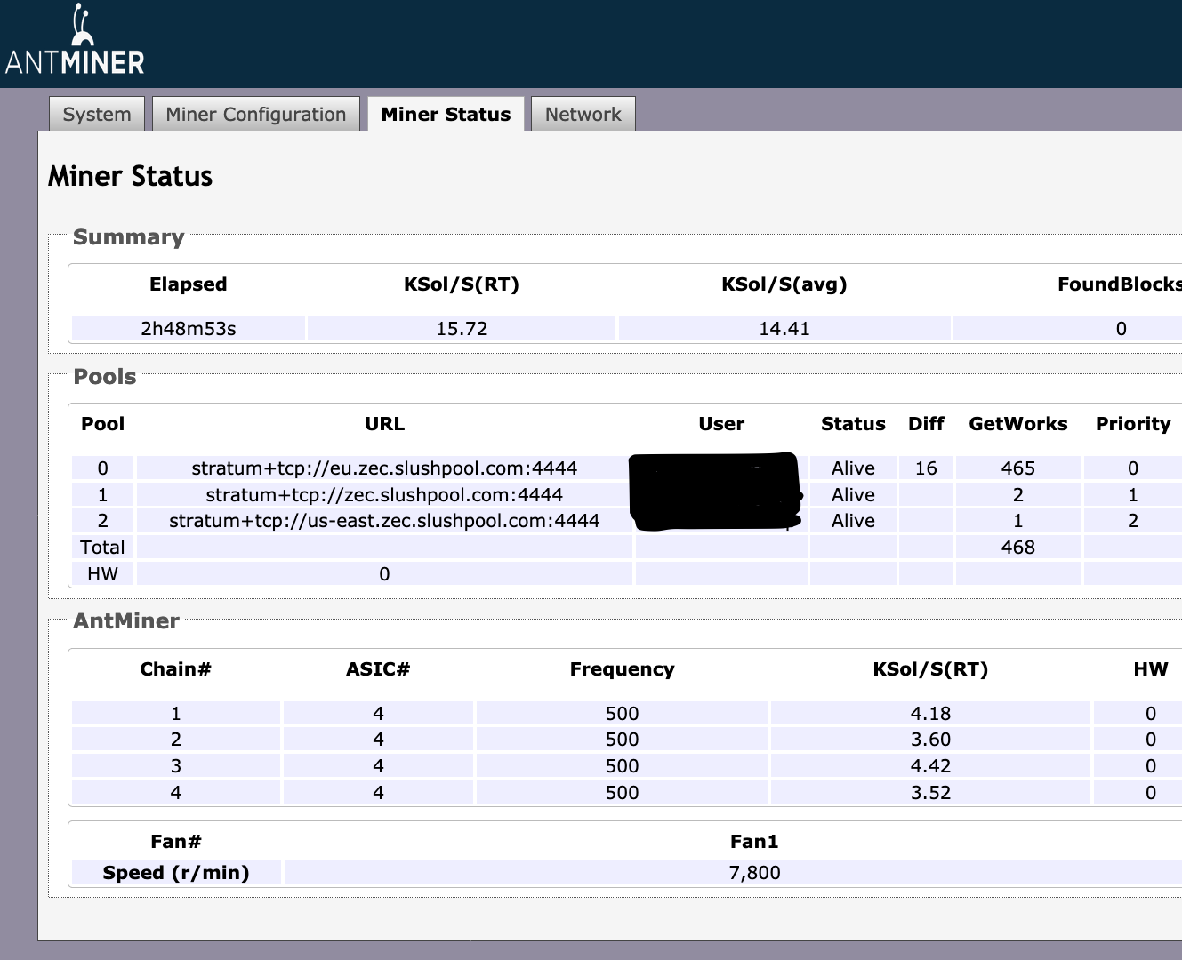Click the HW row label in Pools
Image resolution: width=1182 pixels, height=960 pixels.
[102, 573]
